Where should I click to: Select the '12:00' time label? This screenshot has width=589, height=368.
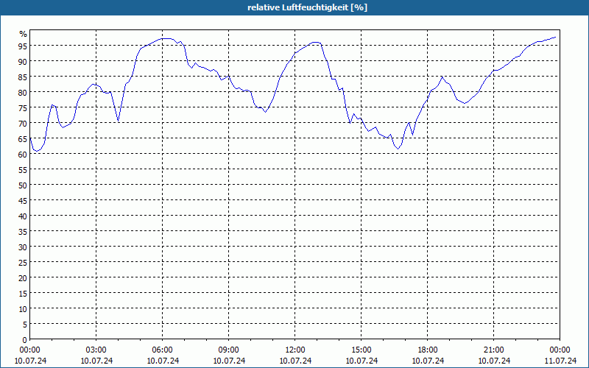295,350
